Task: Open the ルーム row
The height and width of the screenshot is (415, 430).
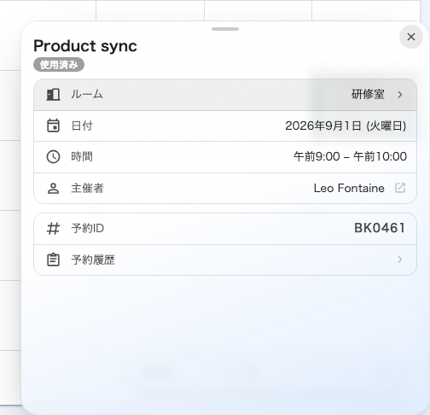Action: pos(225,95)
